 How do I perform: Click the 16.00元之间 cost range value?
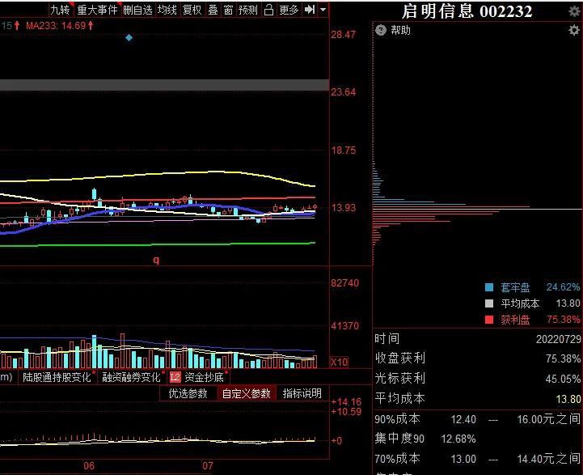(x=548, y=419)
